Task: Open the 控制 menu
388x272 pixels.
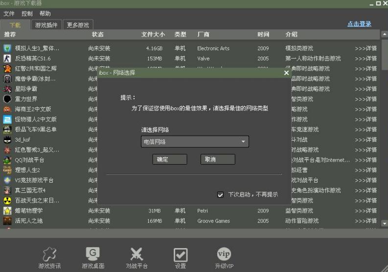Action: (x=27, y=14)
